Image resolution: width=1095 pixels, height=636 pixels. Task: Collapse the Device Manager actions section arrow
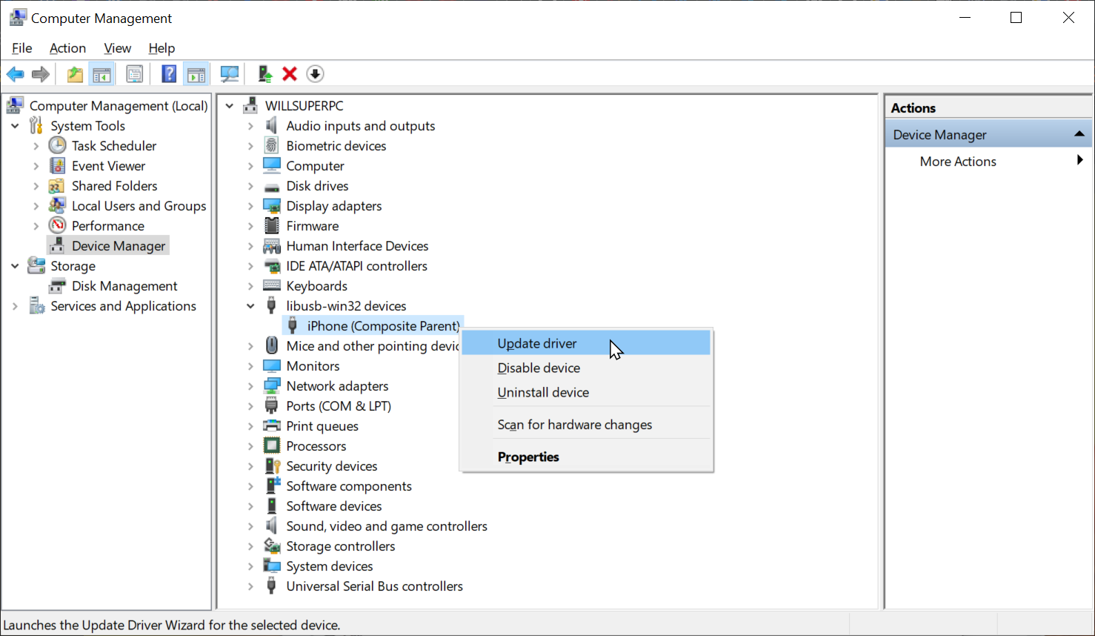tap(1079, 134)
